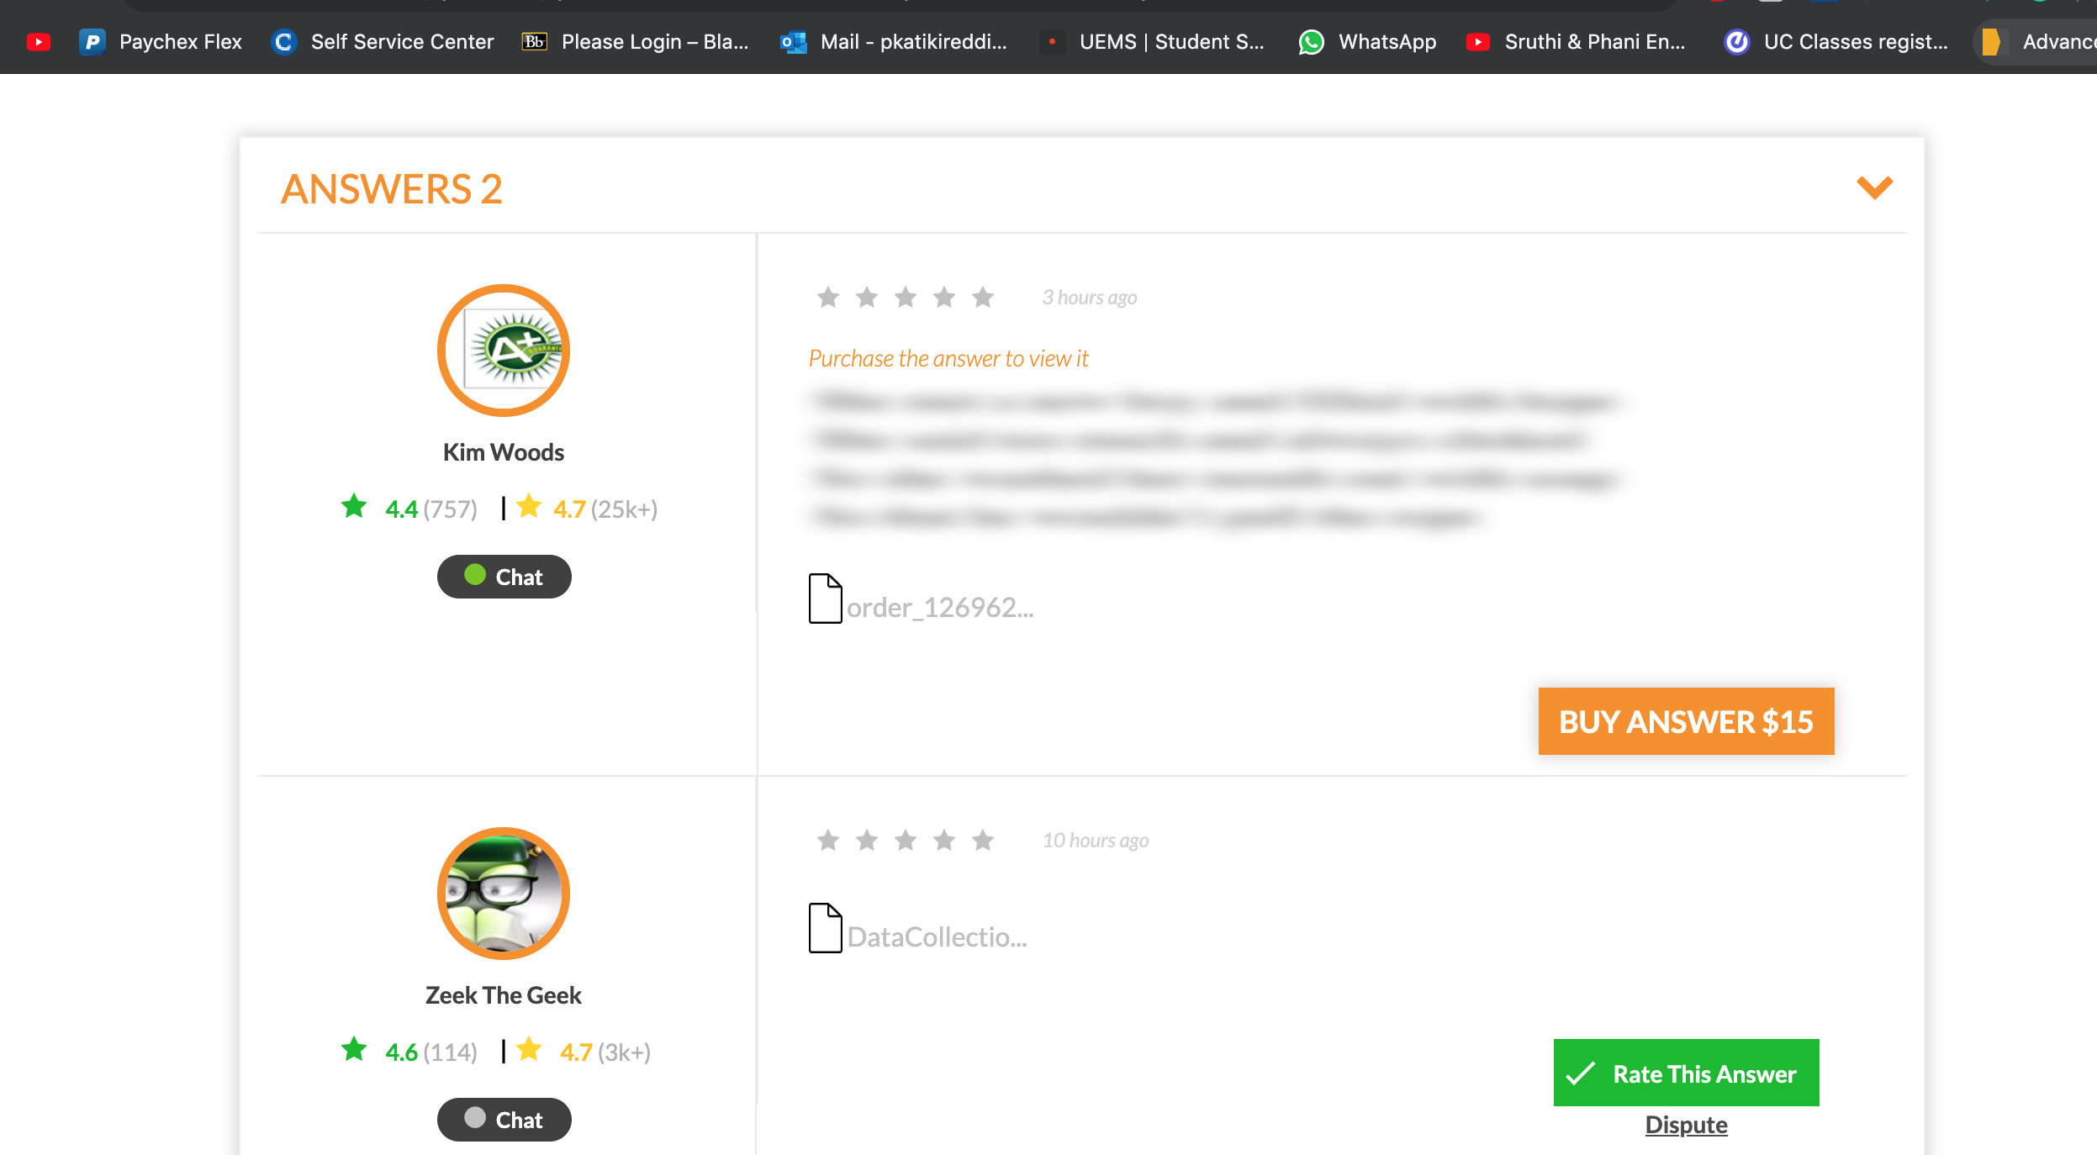The width and height of the screenshot is (2097, 1155).
Task: Open Paychex Flex bookmark
Action: point(161,41)
